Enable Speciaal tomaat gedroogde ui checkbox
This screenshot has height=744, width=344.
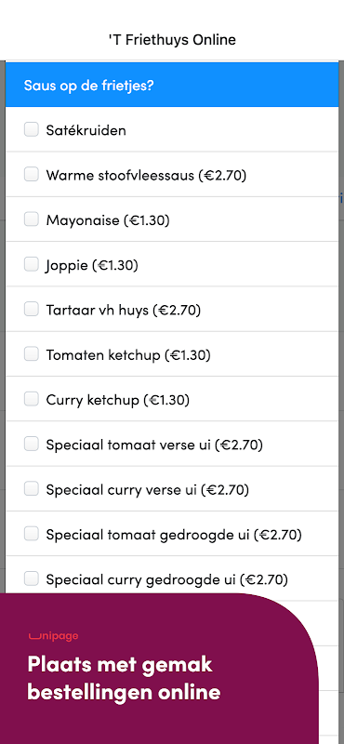tap(32, 533)
